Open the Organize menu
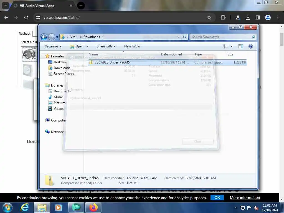The image size is (284, 213). tap(53, 46)
